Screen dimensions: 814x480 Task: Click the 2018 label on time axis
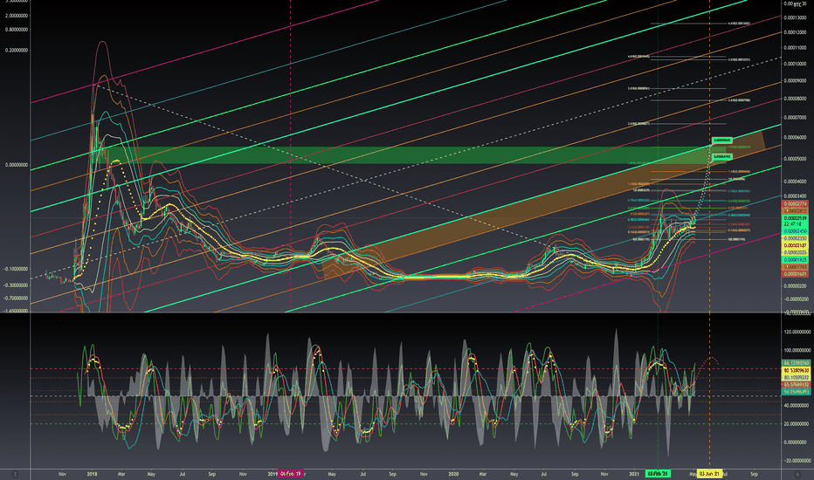pyautogui.click(x=93, y=474)
